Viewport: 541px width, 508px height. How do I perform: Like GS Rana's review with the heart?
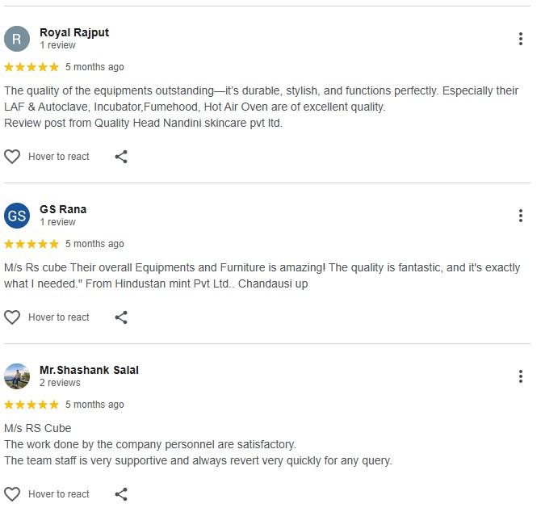point(12,317)
